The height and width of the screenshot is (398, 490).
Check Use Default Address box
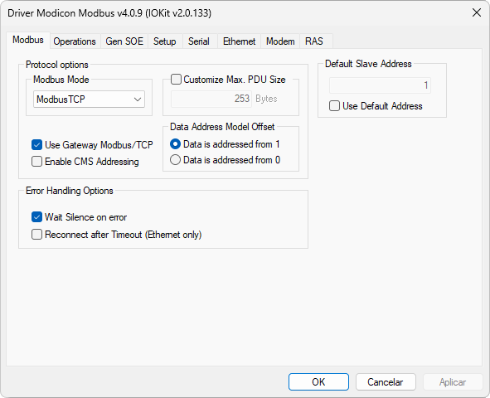click(334, 106)
